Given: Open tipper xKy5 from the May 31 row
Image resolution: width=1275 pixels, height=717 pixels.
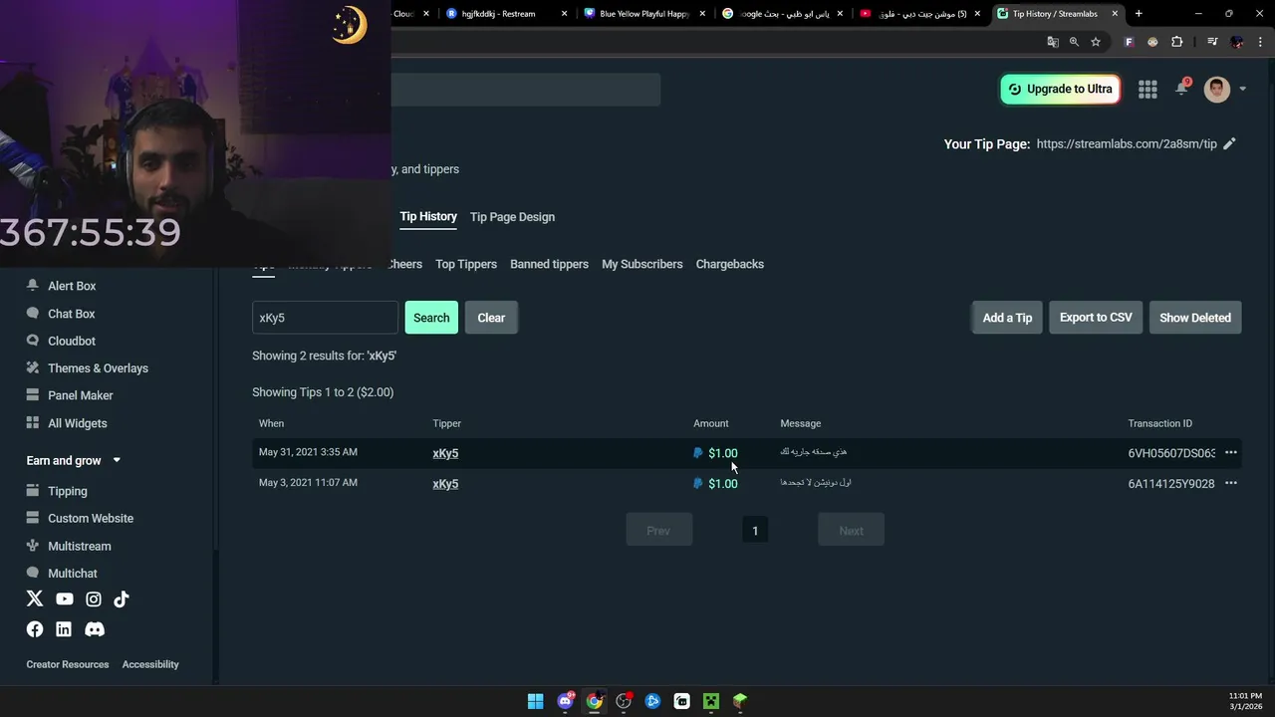Looking at the screenshot, I should pyautogui.click(x=445, y=453).
